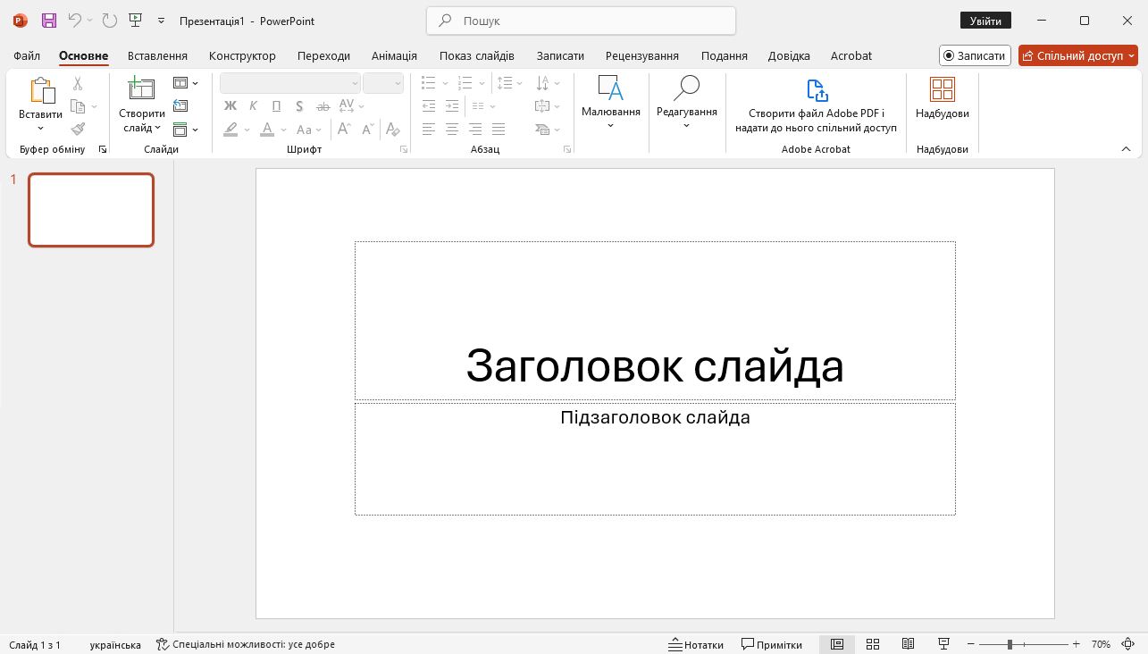Open Reading view from status bar

point(908,644)
